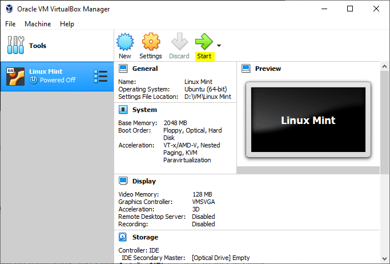Open the Display settings heading link

point(144,181)
